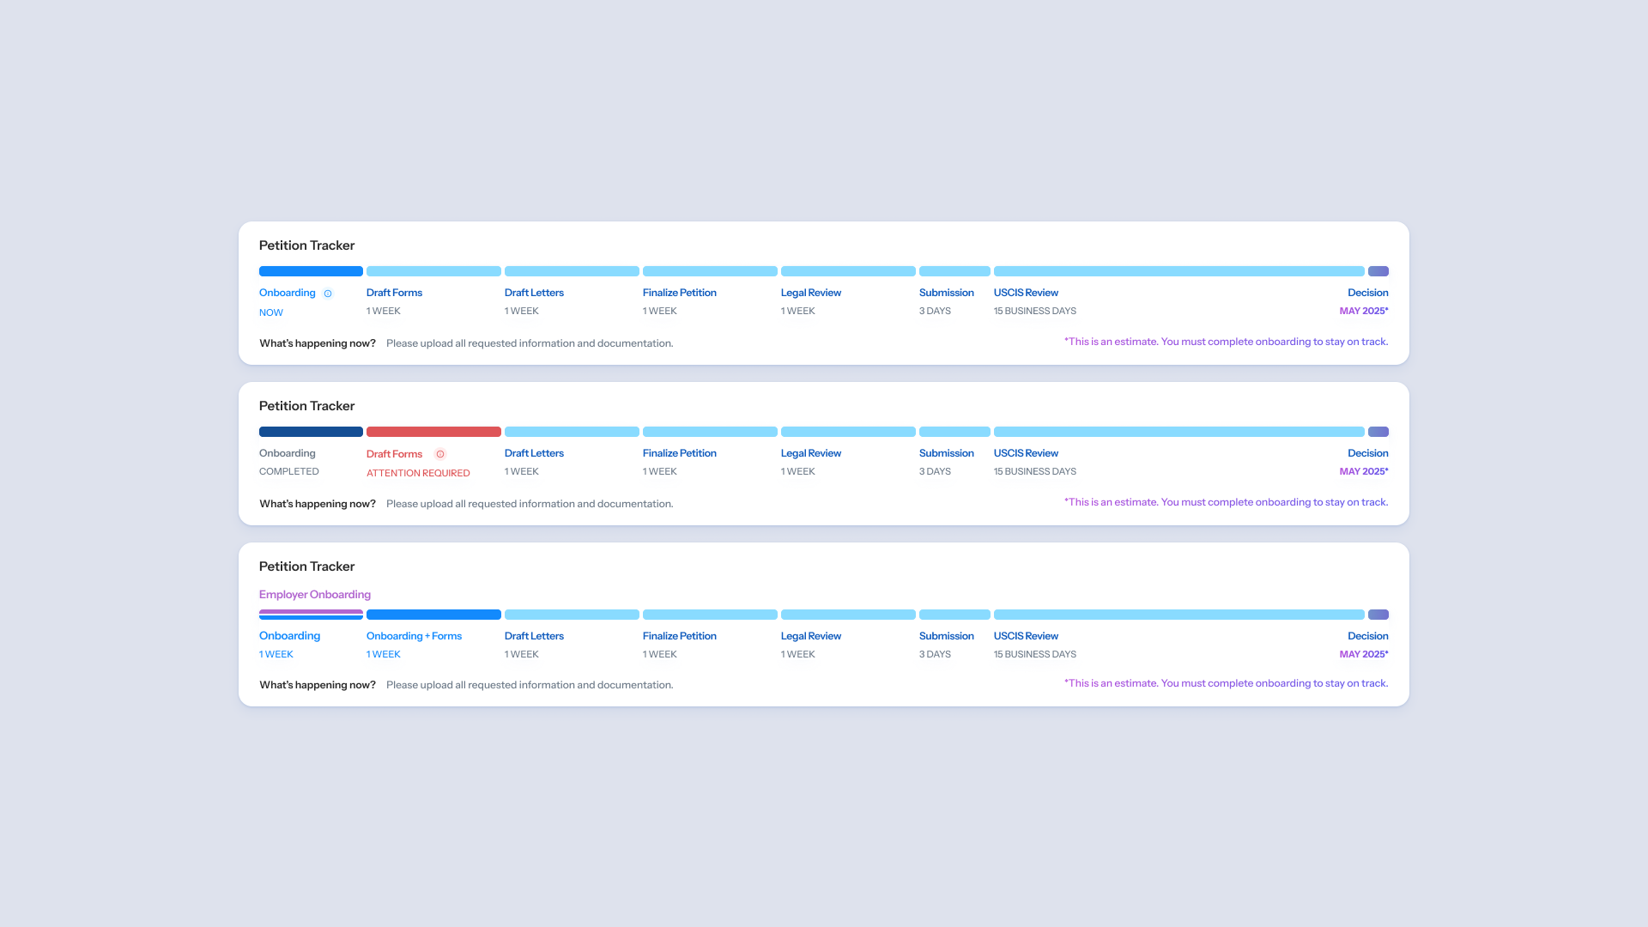This screenshot has width=1648, height=927.
Task: Click Finalize Petition in the third tracker
Action: 679,636
